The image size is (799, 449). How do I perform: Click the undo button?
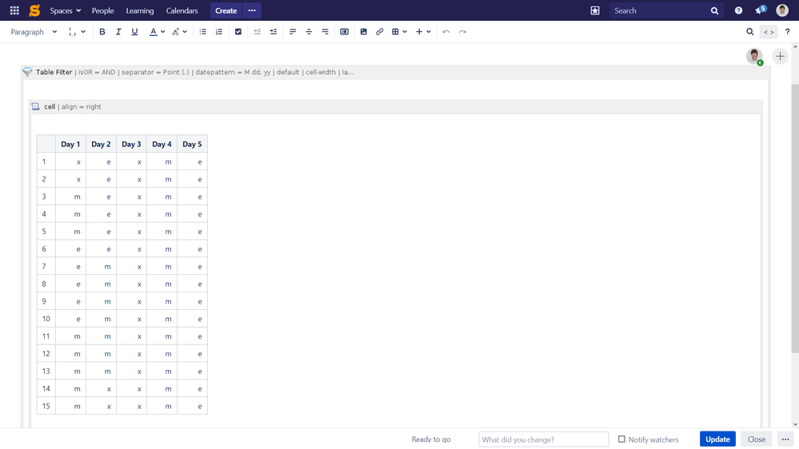pyautogui.click(x=446, y=32)
